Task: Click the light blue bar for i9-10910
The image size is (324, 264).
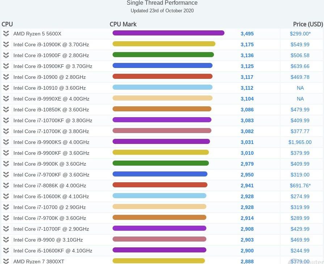Action: tap(162, 88)
